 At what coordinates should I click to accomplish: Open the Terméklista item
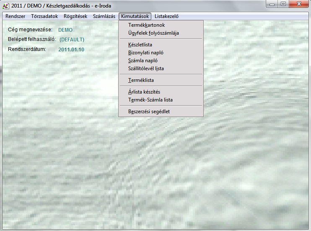141,80
